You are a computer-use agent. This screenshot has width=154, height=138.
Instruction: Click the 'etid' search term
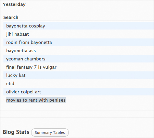coord(10,84)
